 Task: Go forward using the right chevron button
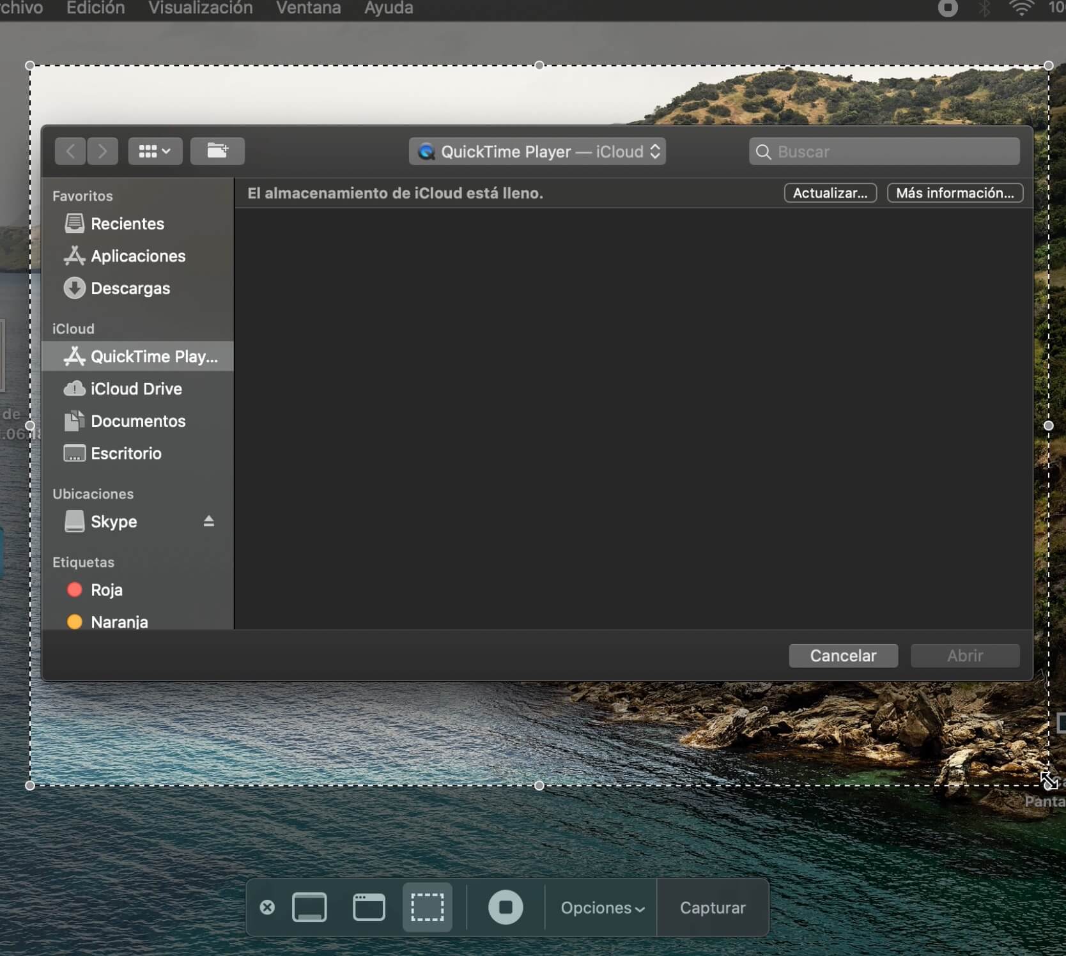(102, 151)
